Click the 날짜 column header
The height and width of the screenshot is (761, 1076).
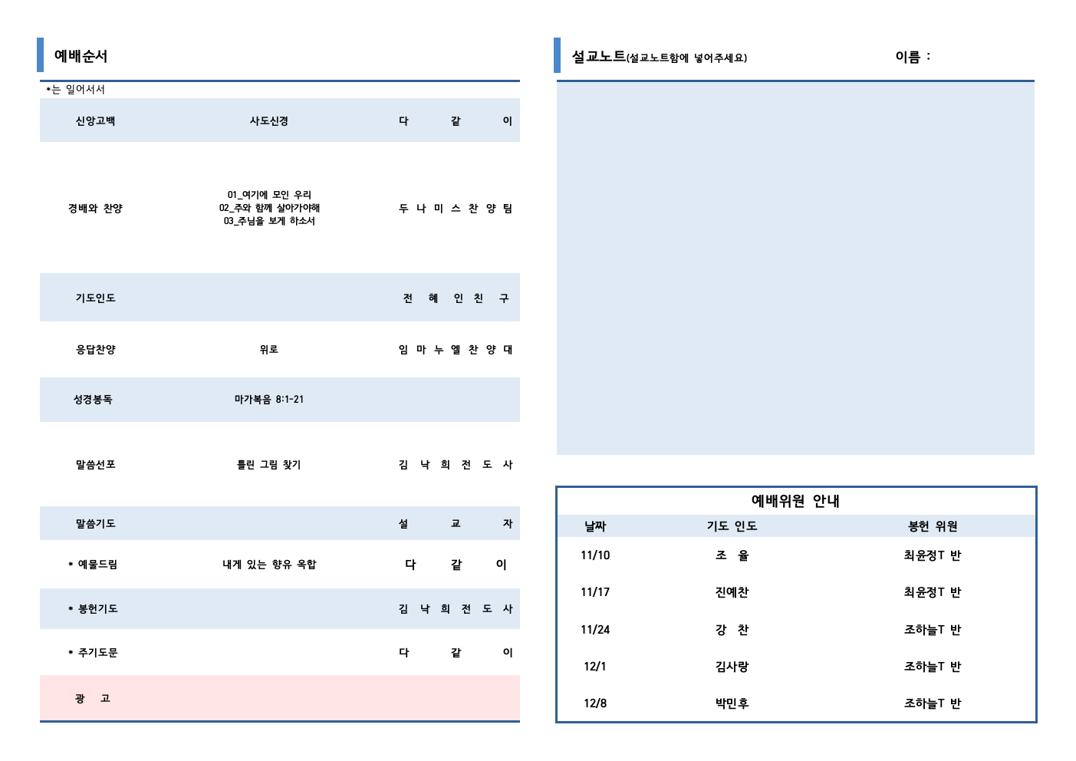coord(595,525)
